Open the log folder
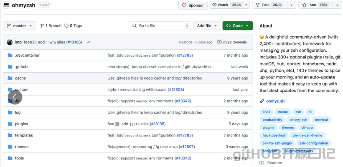This screenshot has height=167, width=343. tap(18, 112)
